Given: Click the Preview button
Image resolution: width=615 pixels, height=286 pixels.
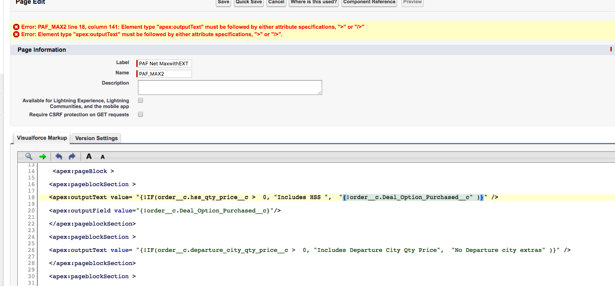Looking at the screenshot, I should click(412, 2).
